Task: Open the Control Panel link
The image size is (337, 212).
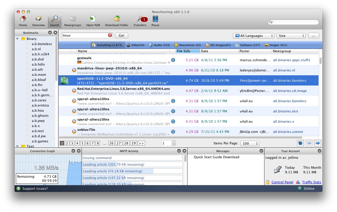Action: [282, 182]
